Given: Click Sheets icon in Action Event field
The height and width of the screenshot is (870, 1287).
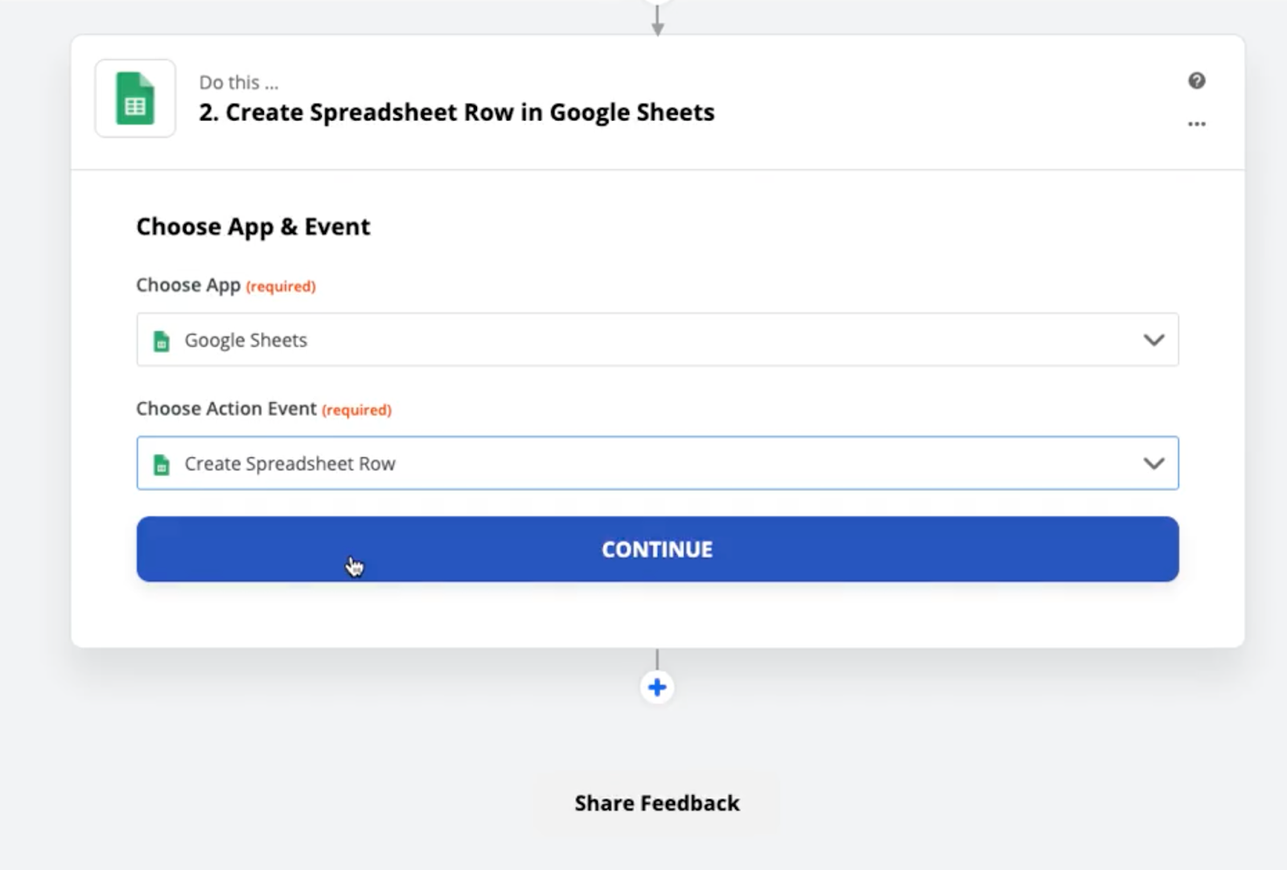Looking at the screenshot, I should [x=162, y=464].
